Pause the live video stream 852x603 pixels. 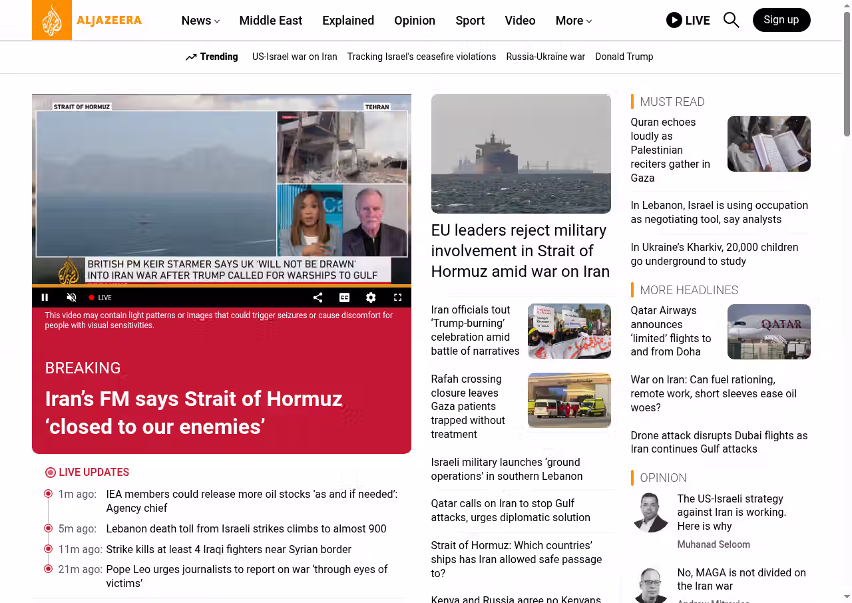pyautogui.click(x=45, y=298)
